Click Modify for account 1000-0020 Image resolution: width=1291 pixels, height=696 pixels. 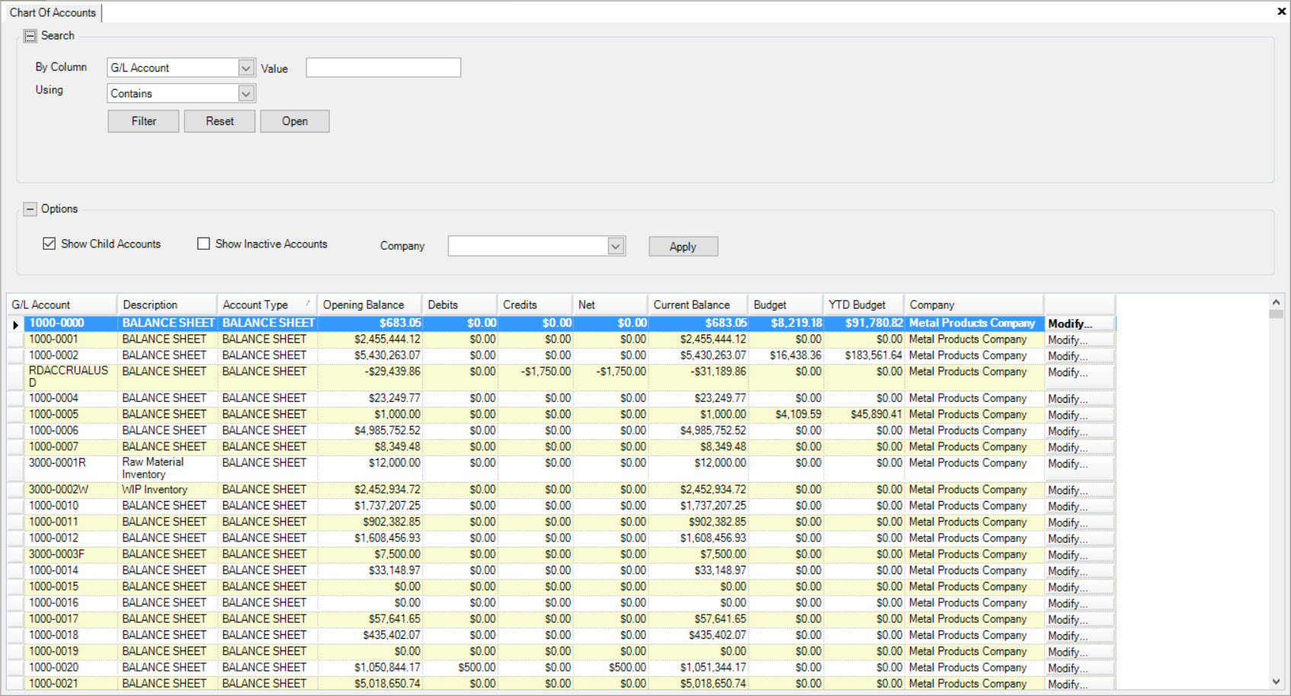[x=1079, y=668]
